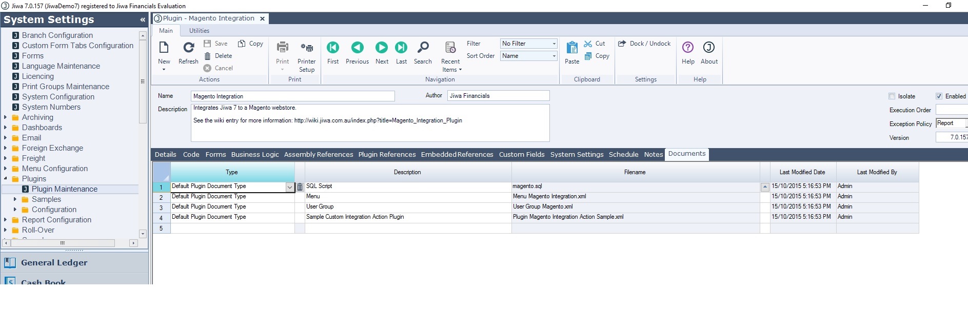968x332 pixels.
Task: Open Printer Setup
Action: point(307,48)
